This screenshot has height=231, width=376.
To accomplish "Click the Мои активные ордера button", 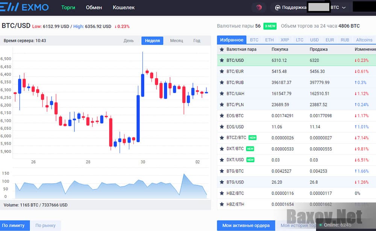I will tap(246, 225).
